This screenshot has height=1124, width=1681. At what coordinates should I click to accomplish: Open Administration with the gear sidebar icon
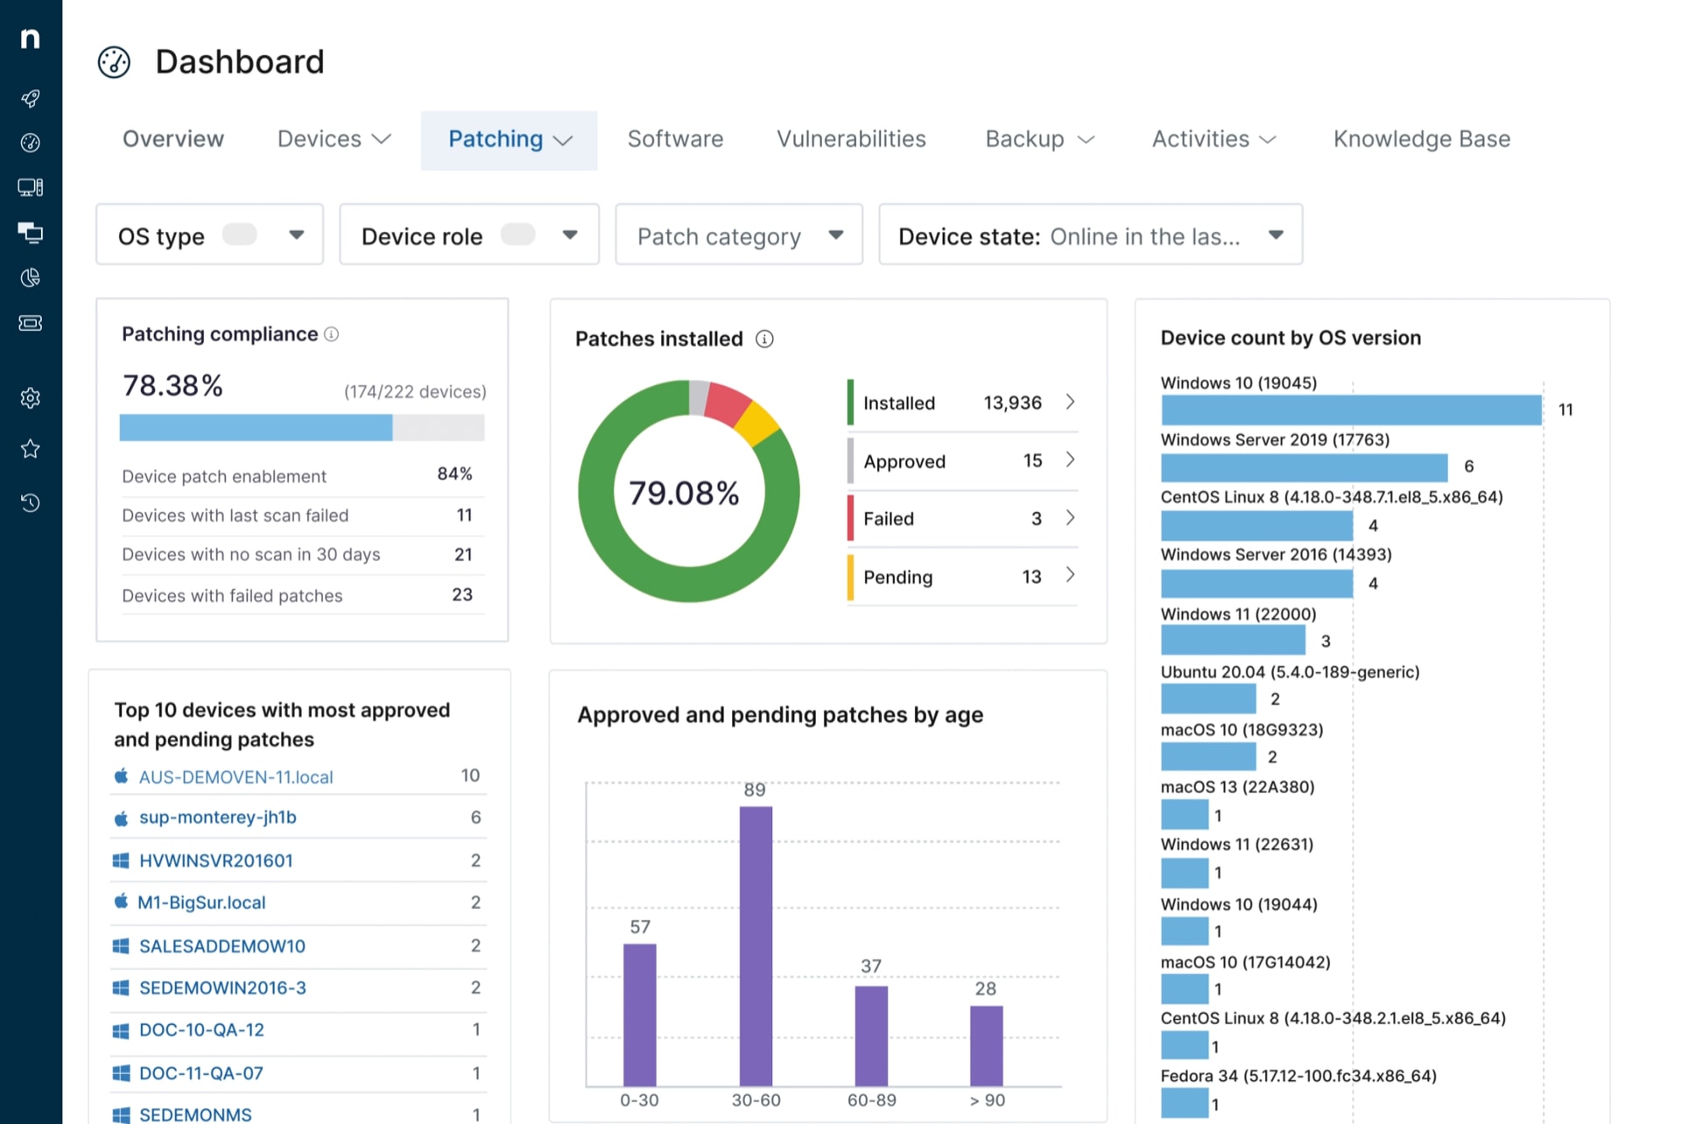(30, 397)
